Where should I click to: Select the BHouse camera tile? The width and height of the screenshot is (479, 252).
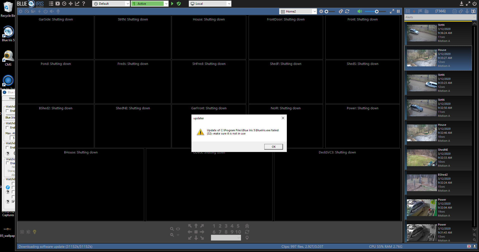tap(81, 185)
